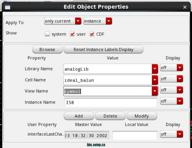Viewport: 192px width, 148px height.
Task: Click Reset Instance Labels Display
Action: pos(103,49)
